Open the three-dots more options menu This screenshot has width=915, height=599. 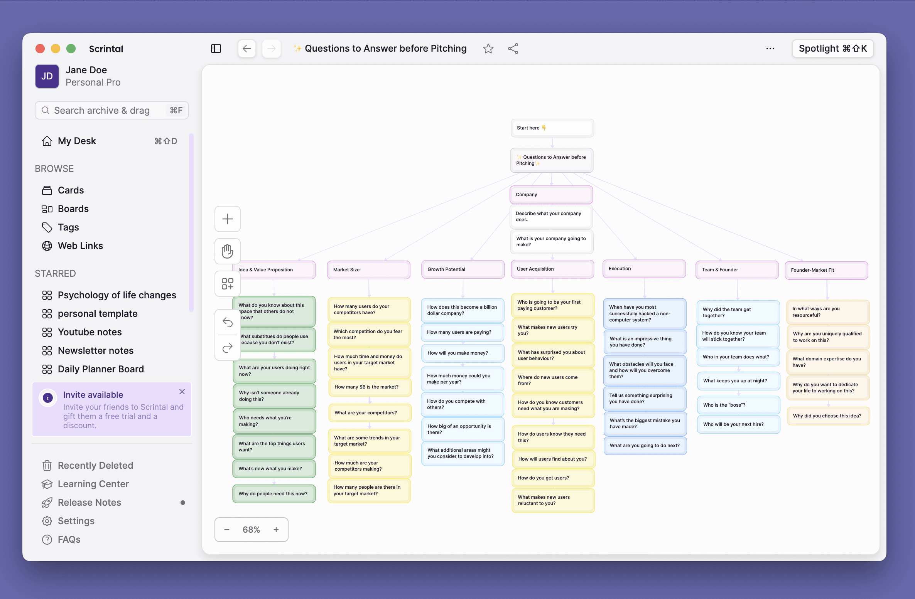click(x=770, y=49)
